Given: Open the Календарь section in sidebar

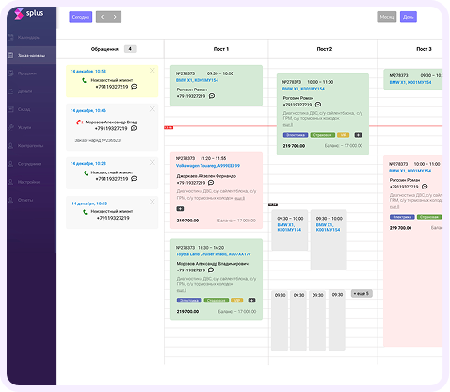Looking at the screenshot, I should tap(28, 38).
